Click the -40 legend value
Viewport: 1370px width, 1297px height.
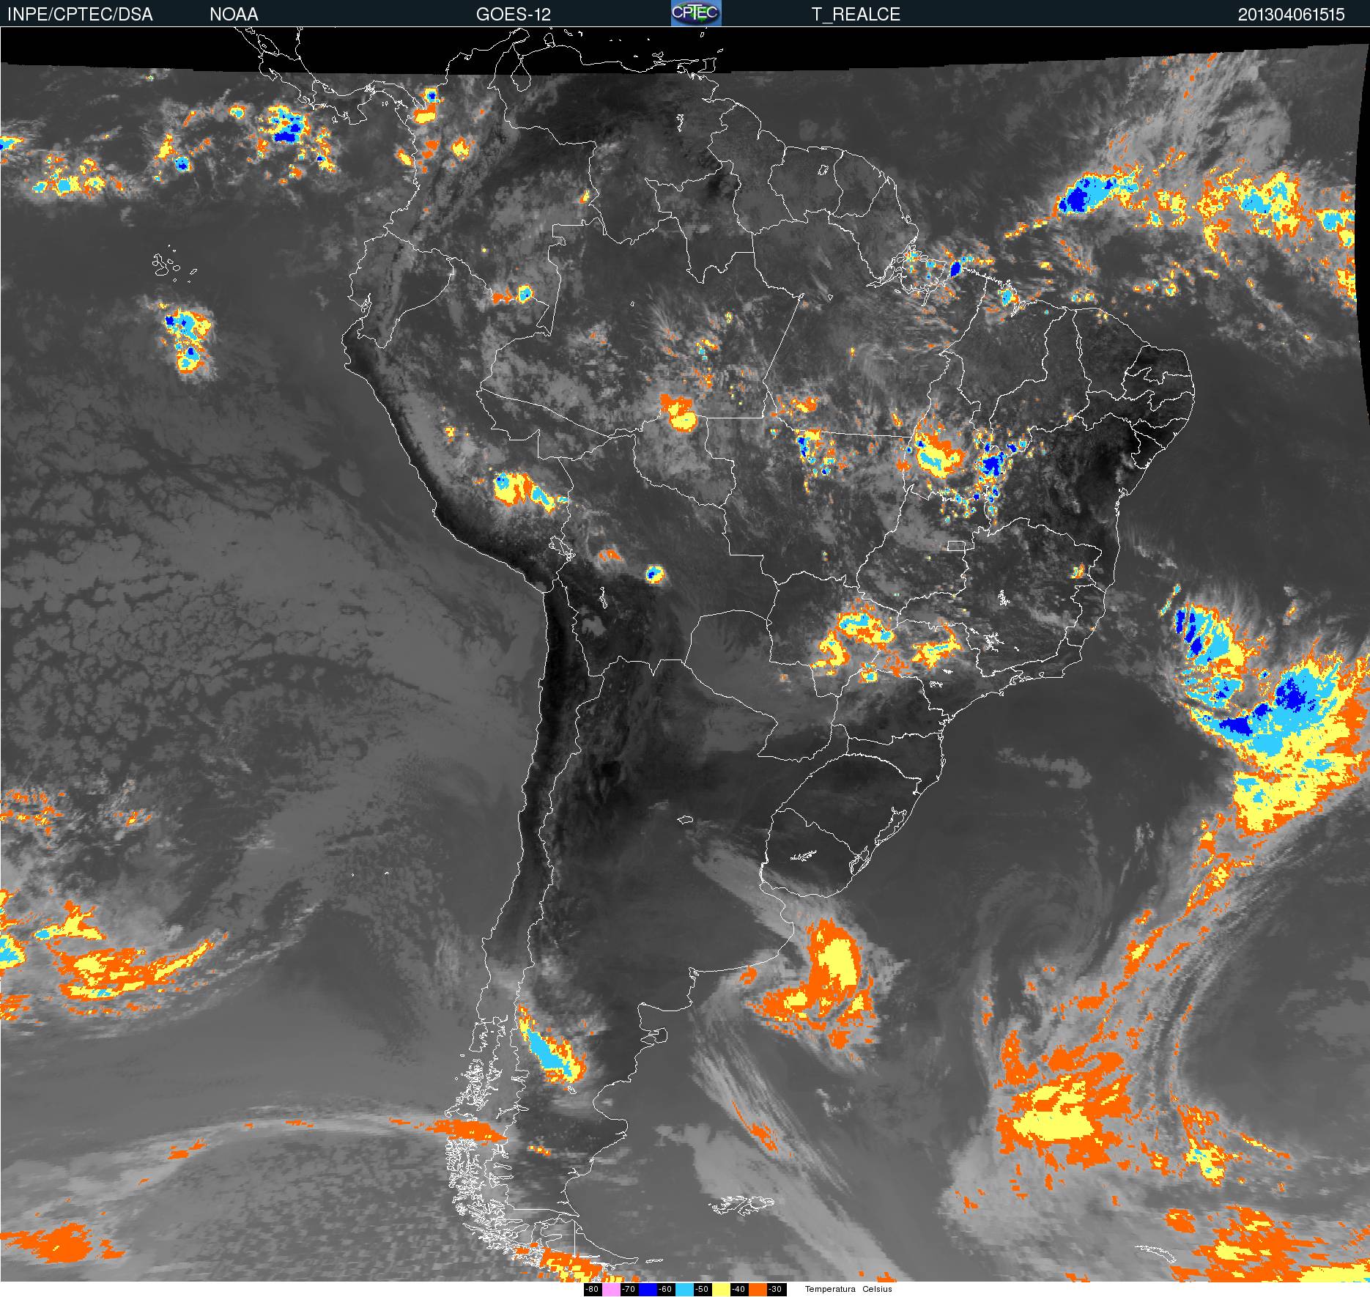[739, 1289]
